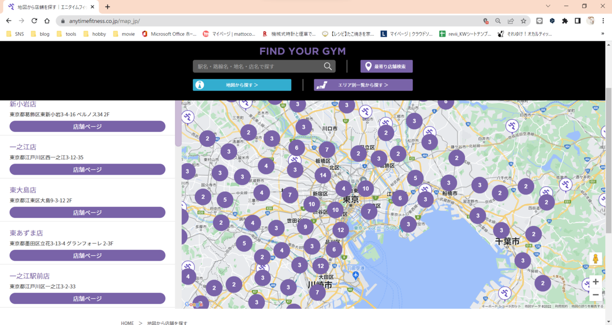Open the Extensions puzzle icon
This screenshot has height=325, width=612.
(x=565, y=21)
